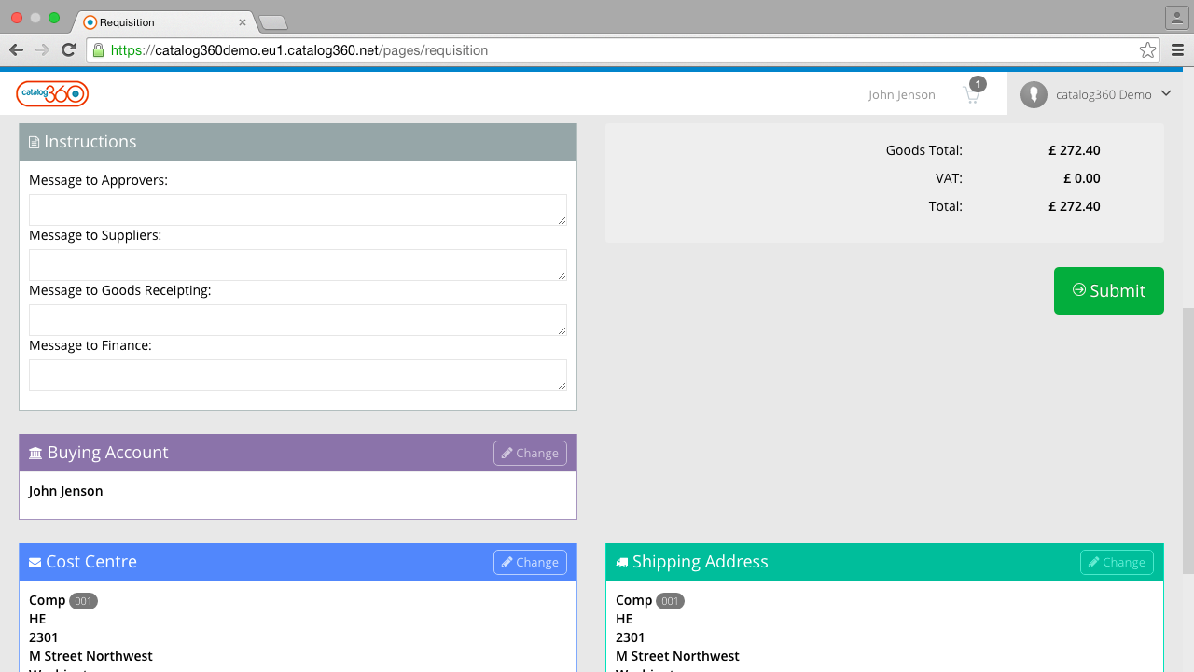Submit the requisition
Image resolution: width=1194 pixels, height=672 pixels.
tap(1109, 290)
